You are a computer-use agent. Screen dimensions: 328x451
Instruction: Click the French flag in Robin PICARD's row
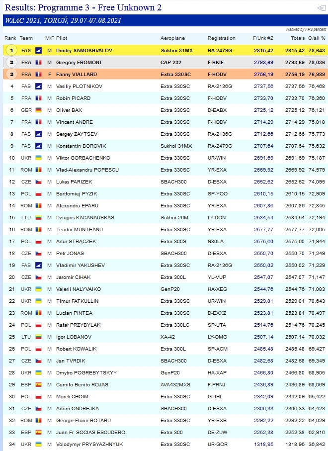[39, 98]
